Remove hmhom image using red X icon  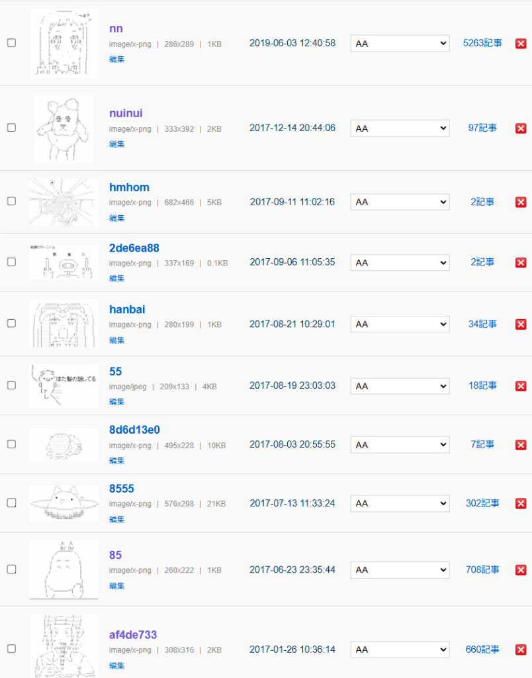click(x=521, y=203)
